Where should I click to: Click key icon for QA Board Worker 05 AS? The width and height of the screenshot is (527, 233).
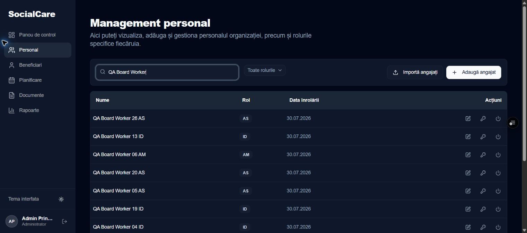point(483,191)
